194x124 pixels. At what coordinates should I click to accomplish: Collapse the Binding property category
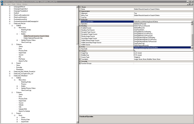80,26
